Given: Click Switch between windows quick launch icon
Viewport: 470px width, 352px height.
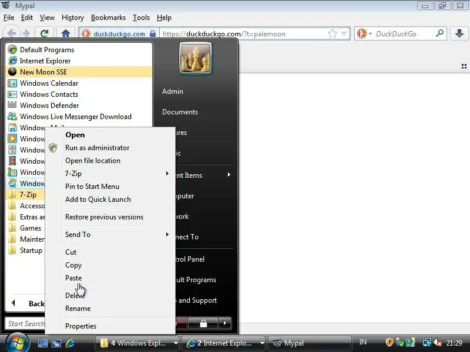Looking at the screenshot, I should (56, 343).
